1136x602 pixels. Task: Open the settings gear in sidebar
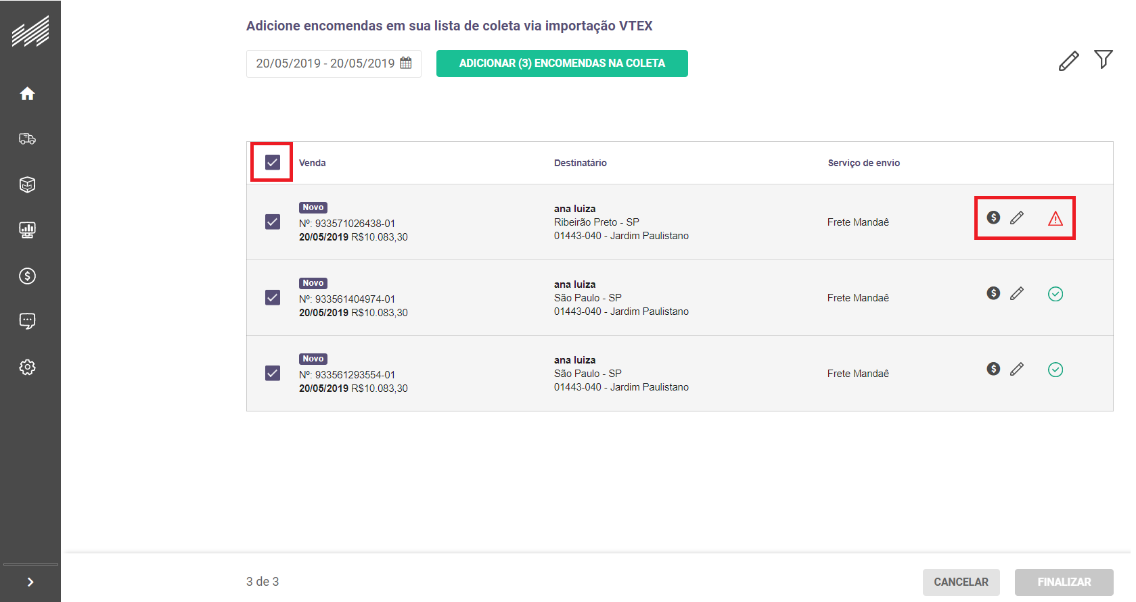click(x=27, y=367)
